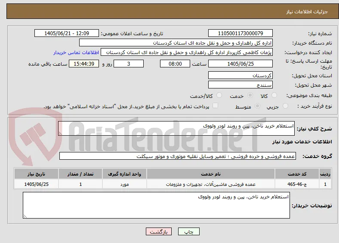Click the بازگشت (back) button
This screenshot has width=339, height=243.
tap(159, 231)
